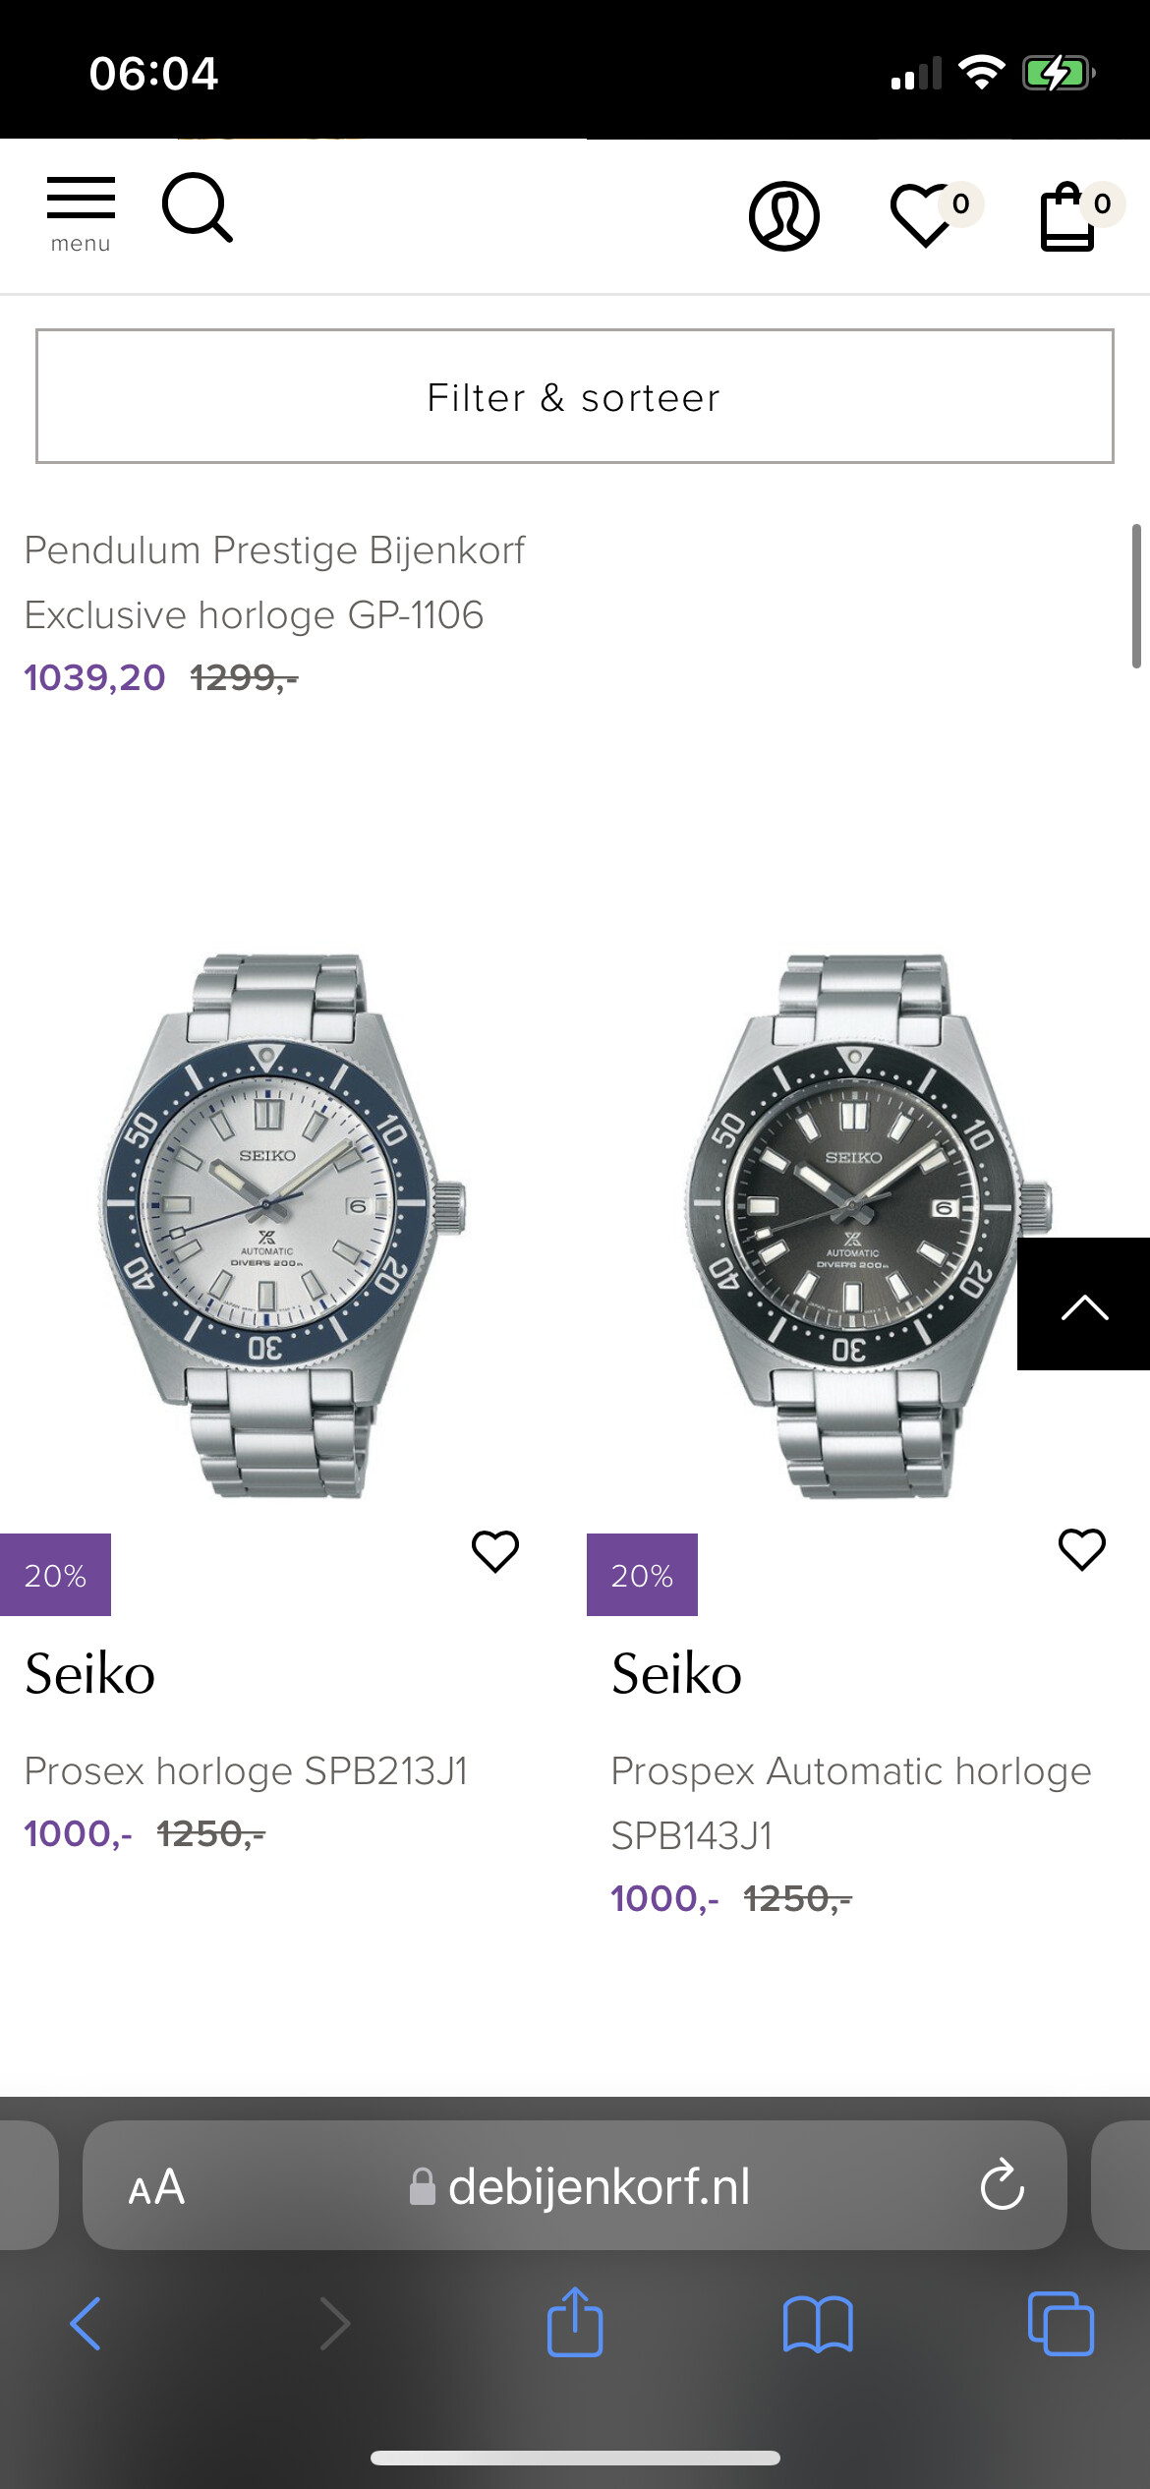Open the black-bezel Seiko watch image
Image resolution: width=1150 pixels, height=2489 pixels.
(x=851, y=1225)
